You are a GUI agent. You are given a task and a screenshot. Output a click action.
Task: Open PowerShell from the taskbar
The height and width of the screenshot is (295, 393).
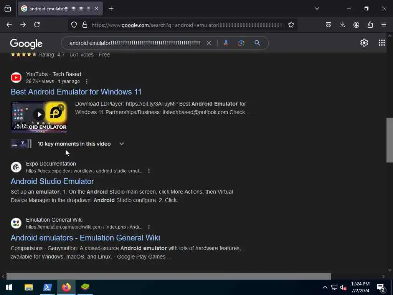coord(48,287)
